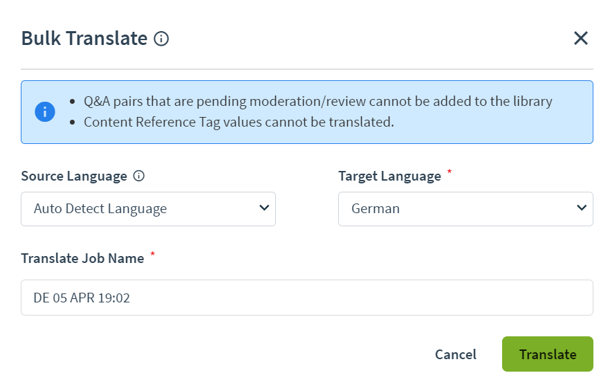
Task: Click the info icon beside Bulk Translate title
Action: pos(161,39)
